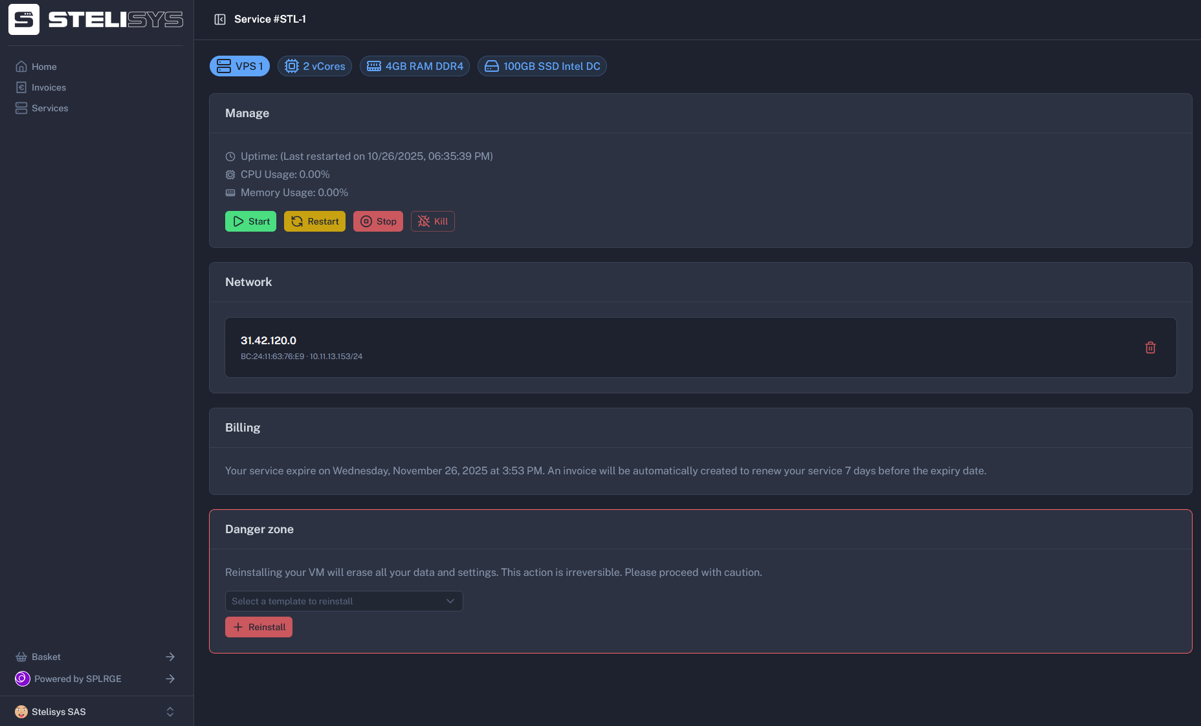Stop the running VPS
The width and height of the screenshot is (1201, 726).
[x=378, y=221]
